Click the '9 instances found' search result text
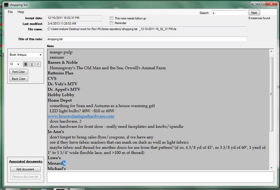The width and height of the screenshot is (280, 190). (259, 18)
